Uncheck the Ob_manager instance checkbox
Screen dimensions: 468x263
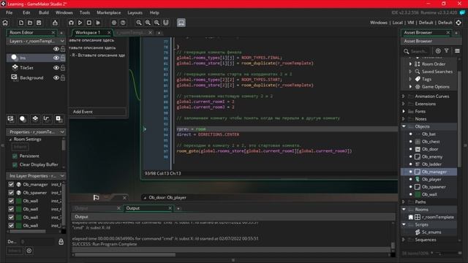[11, 184]
